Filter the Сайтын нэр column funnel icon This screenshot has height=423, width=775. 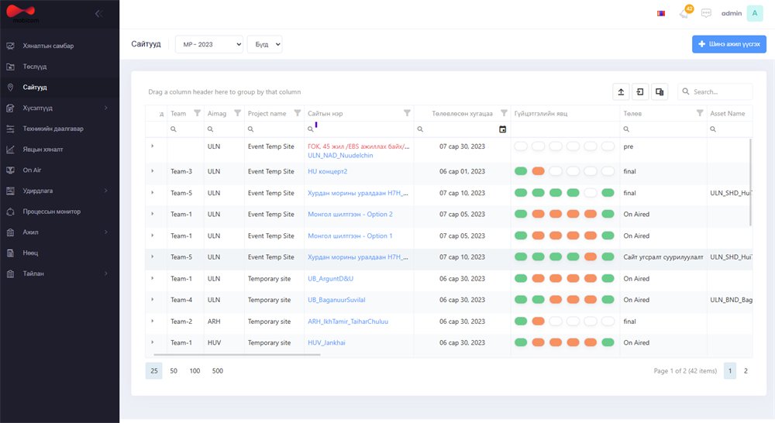[x=407, y=113]
